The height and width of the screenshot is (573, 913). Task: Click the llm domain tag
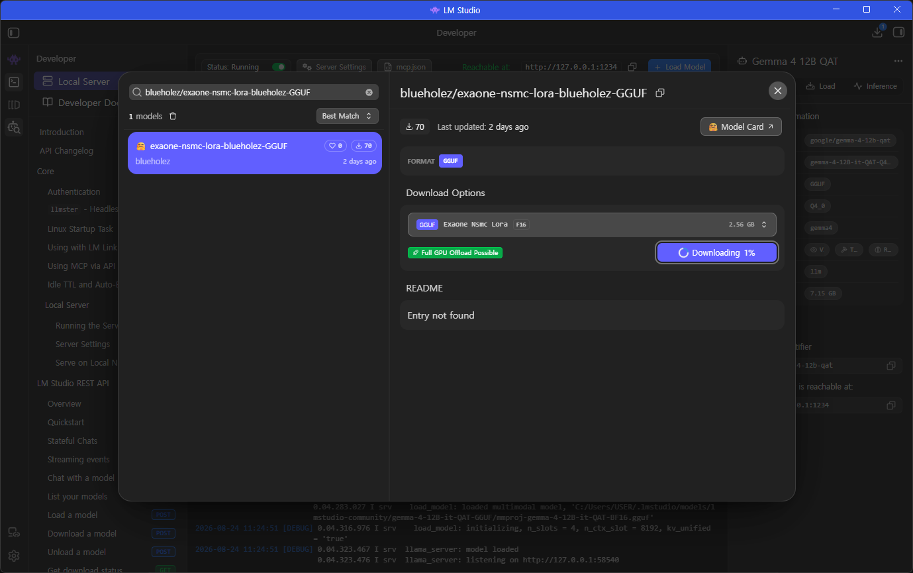(x=816, y=272)
